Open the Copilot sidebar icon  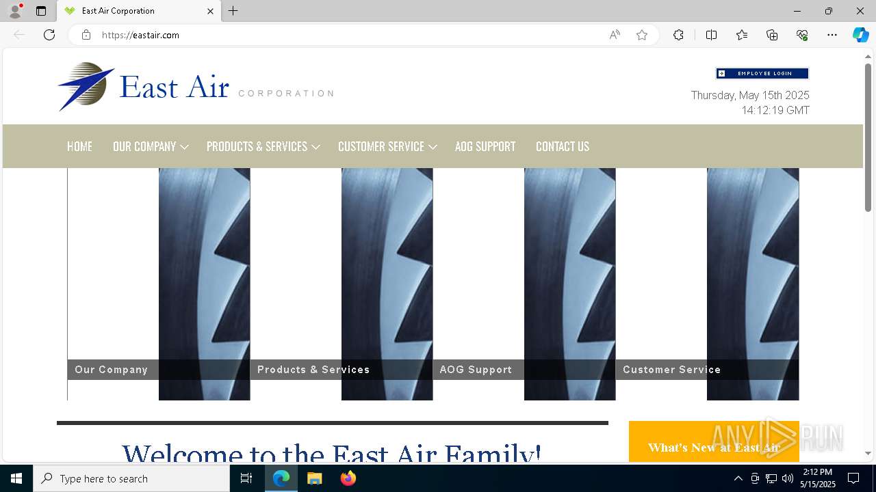click(x=860, y=35)
